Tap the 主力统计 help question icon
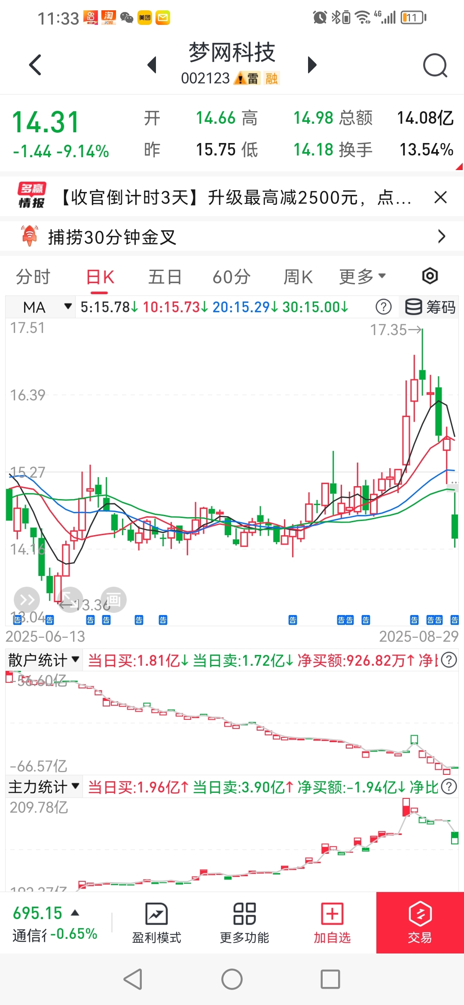Viewport: 464px width, 1005px height. tap(449, 787)
